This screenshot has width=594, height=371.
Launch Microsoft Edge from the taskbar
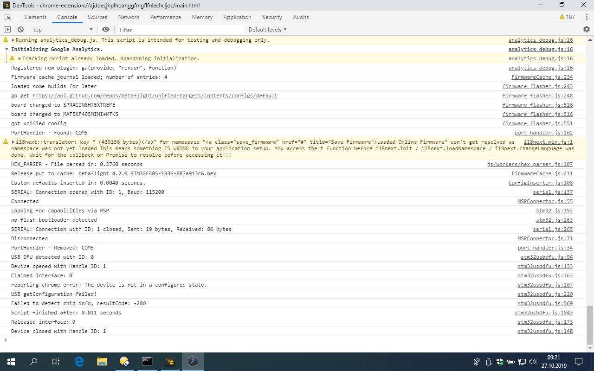(79, 362)
